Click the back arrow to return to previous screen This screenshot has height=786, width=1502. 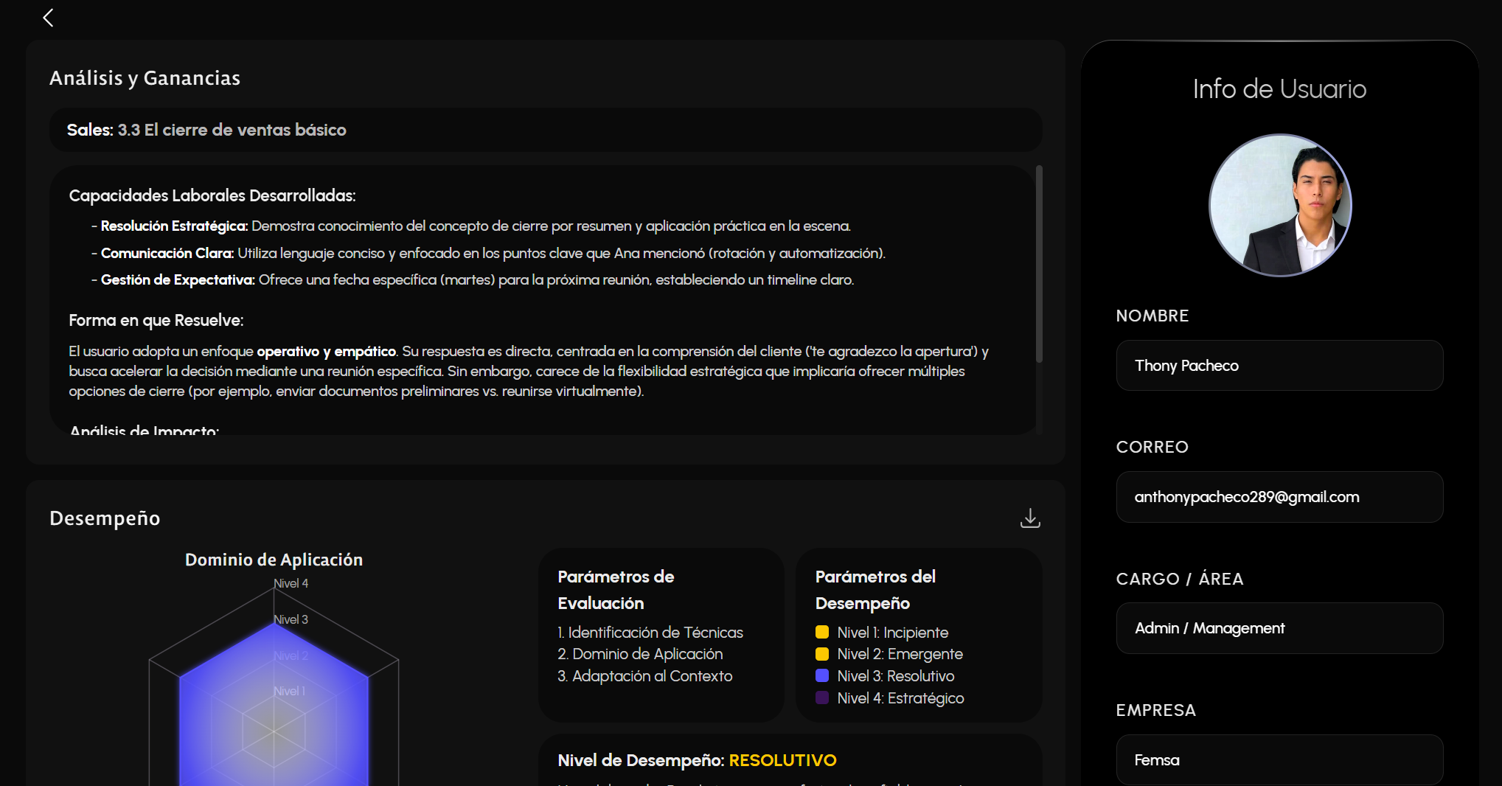[47, 17]
